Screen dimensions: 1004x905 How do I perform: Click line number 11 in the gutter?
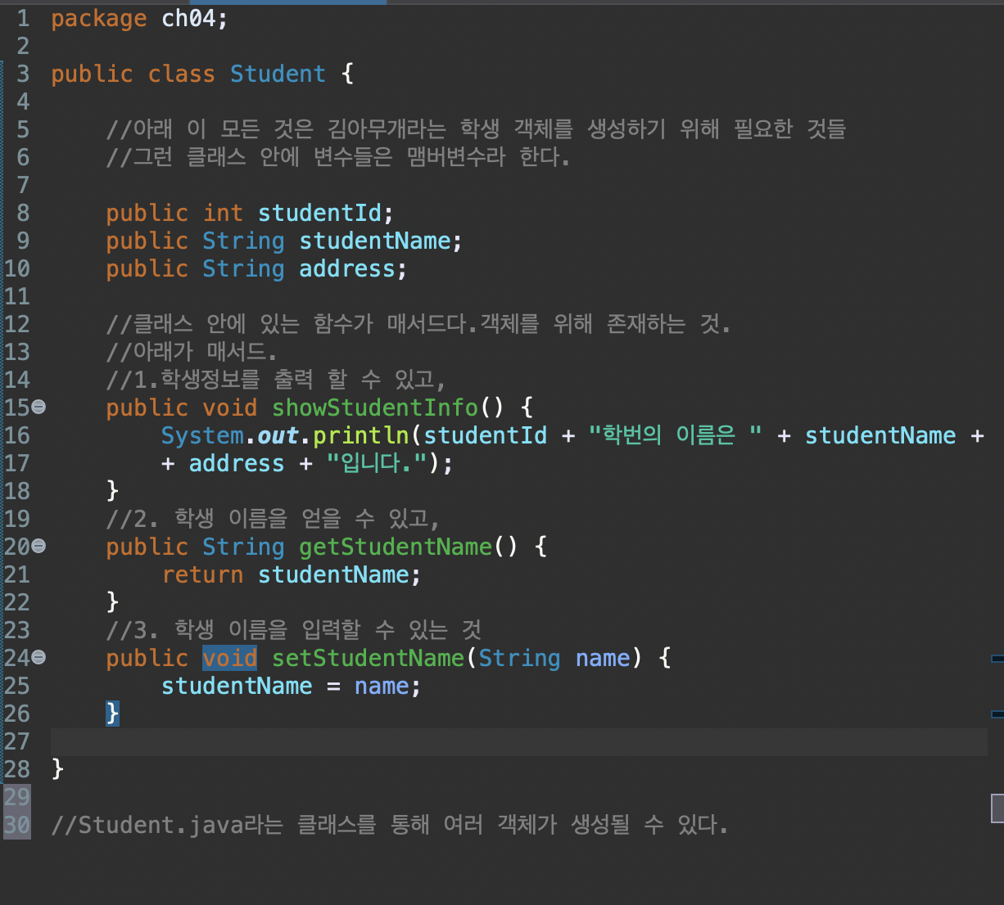tap(16, 296)
